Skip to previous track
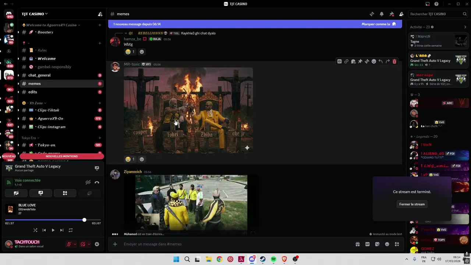 coord(44,230)
